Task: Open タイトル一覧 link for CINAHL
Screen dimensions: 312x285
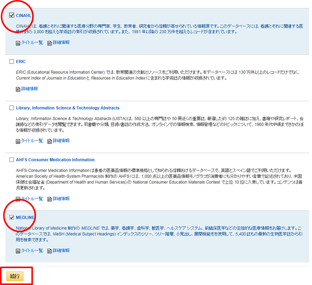Action: (x=32, y=43)
